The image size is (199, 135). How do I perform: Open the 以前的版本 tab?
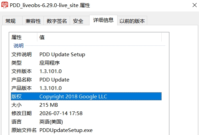pos(132,21)
